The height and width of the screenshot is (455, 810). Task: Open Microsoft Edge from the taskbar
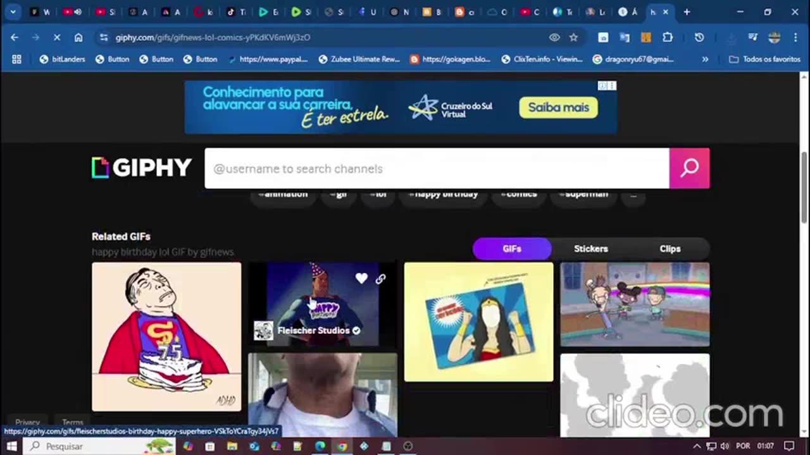(320, 446)
